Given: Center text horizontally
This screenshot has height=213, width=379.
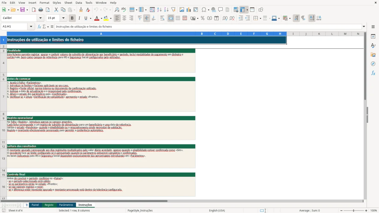Looking at the screenshot, I should [x=124, y=18].
